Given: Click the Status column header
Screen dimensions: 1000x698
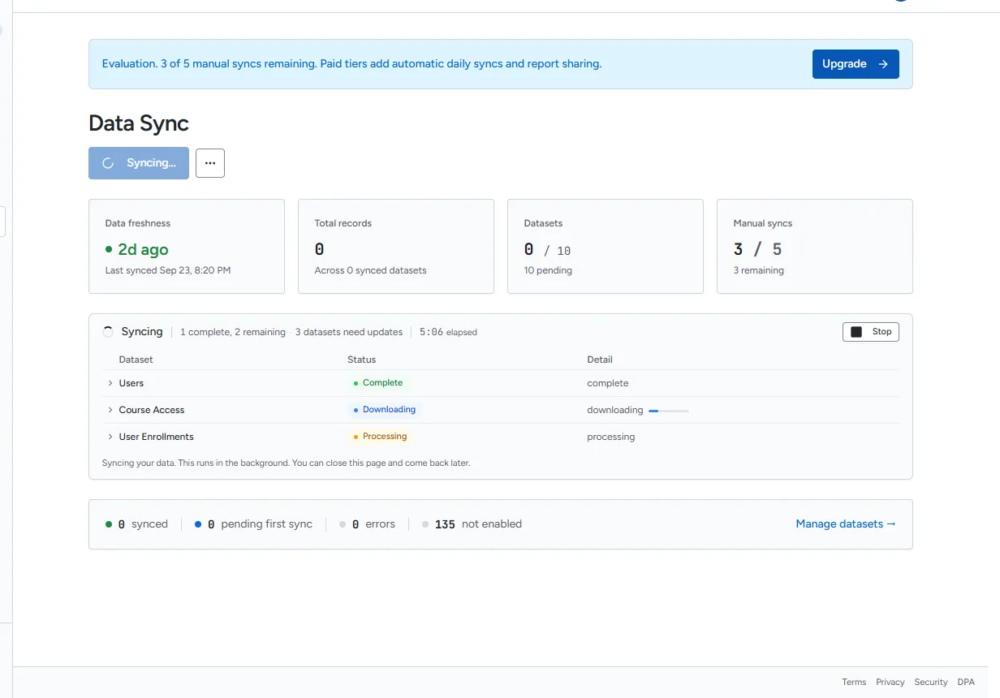Looking at the screenshot, I should (x=362, y=360).
